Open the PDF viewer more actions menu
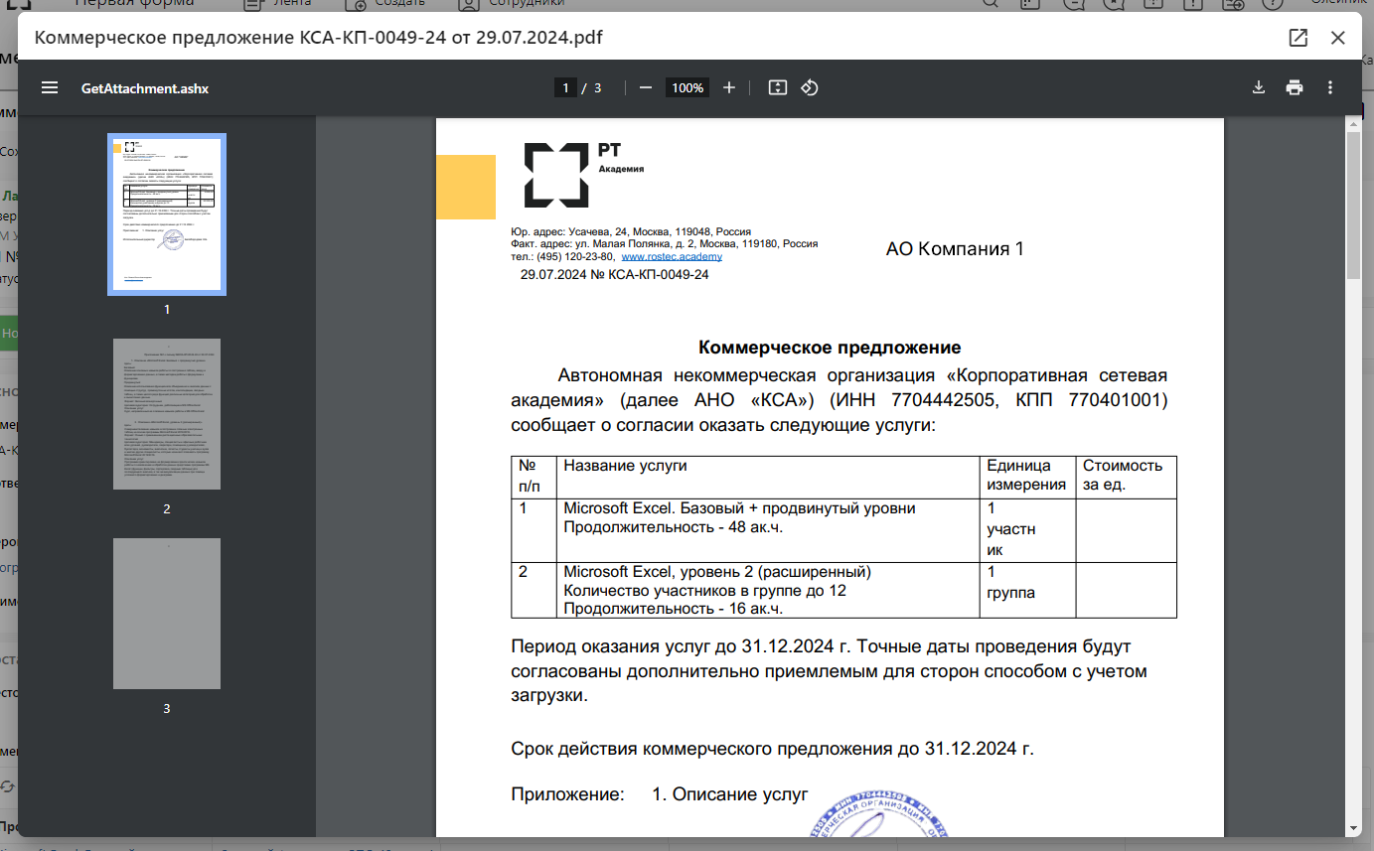 [1330, 87]
